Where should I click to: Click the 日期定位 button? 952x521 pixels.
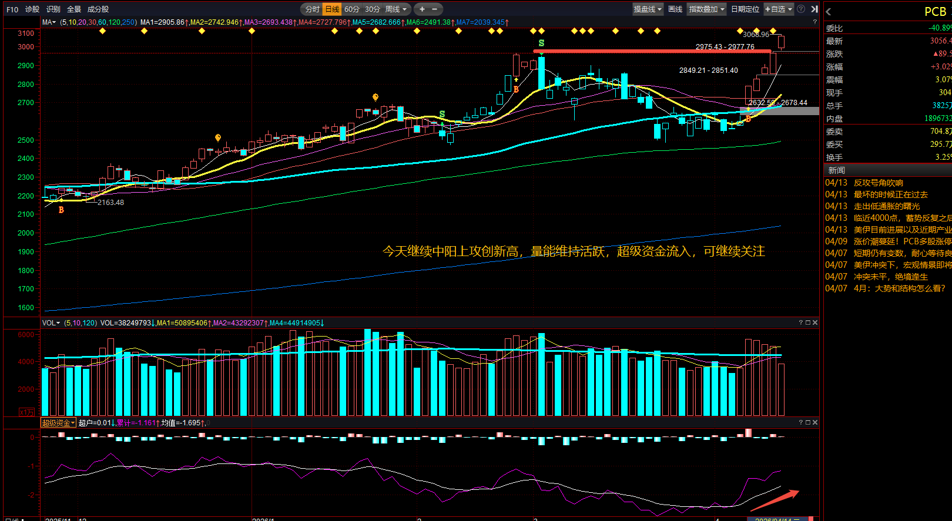[x=745, y=9]
